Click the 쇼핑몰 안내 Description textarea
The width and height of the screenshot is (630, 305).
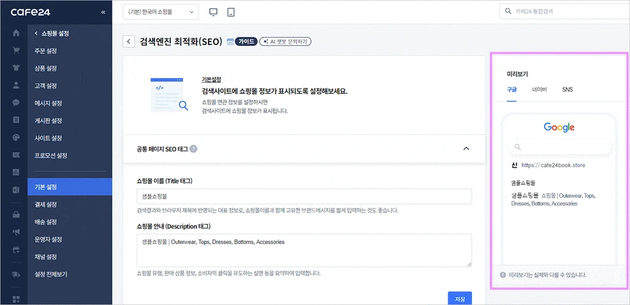pyautogui.click(x=304, y=250)
